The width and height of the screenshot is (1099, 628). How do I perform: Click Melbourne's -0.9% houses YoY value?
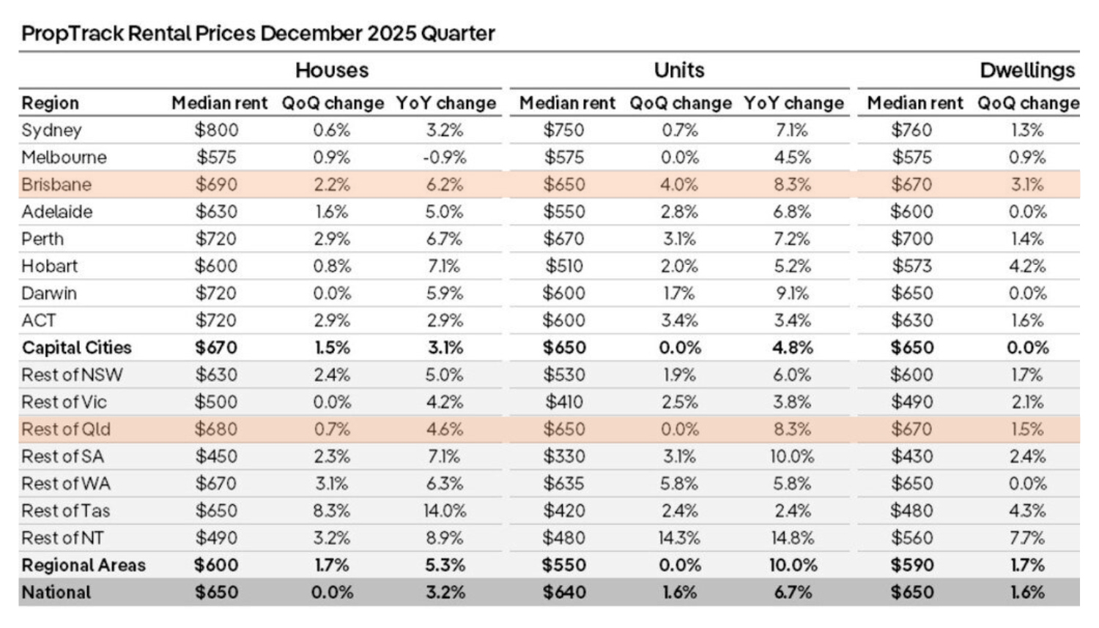(445, 157)
